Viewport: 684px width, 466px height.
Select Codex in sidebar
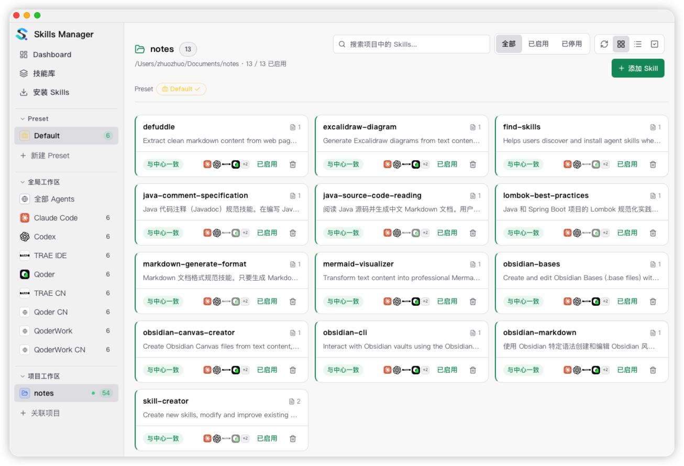[x=67, y=237]
